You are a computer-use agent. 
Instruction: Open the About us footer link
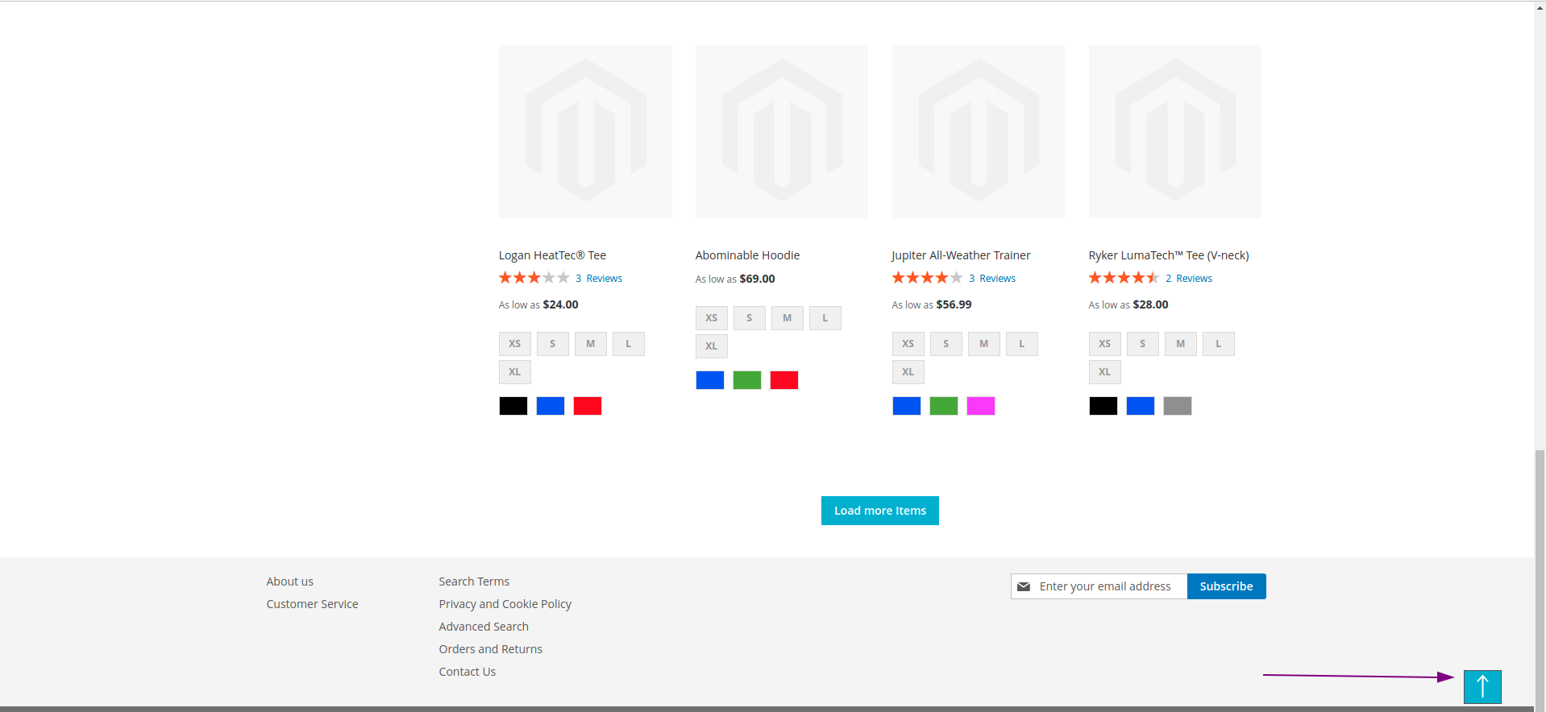[x=290, y=582]
